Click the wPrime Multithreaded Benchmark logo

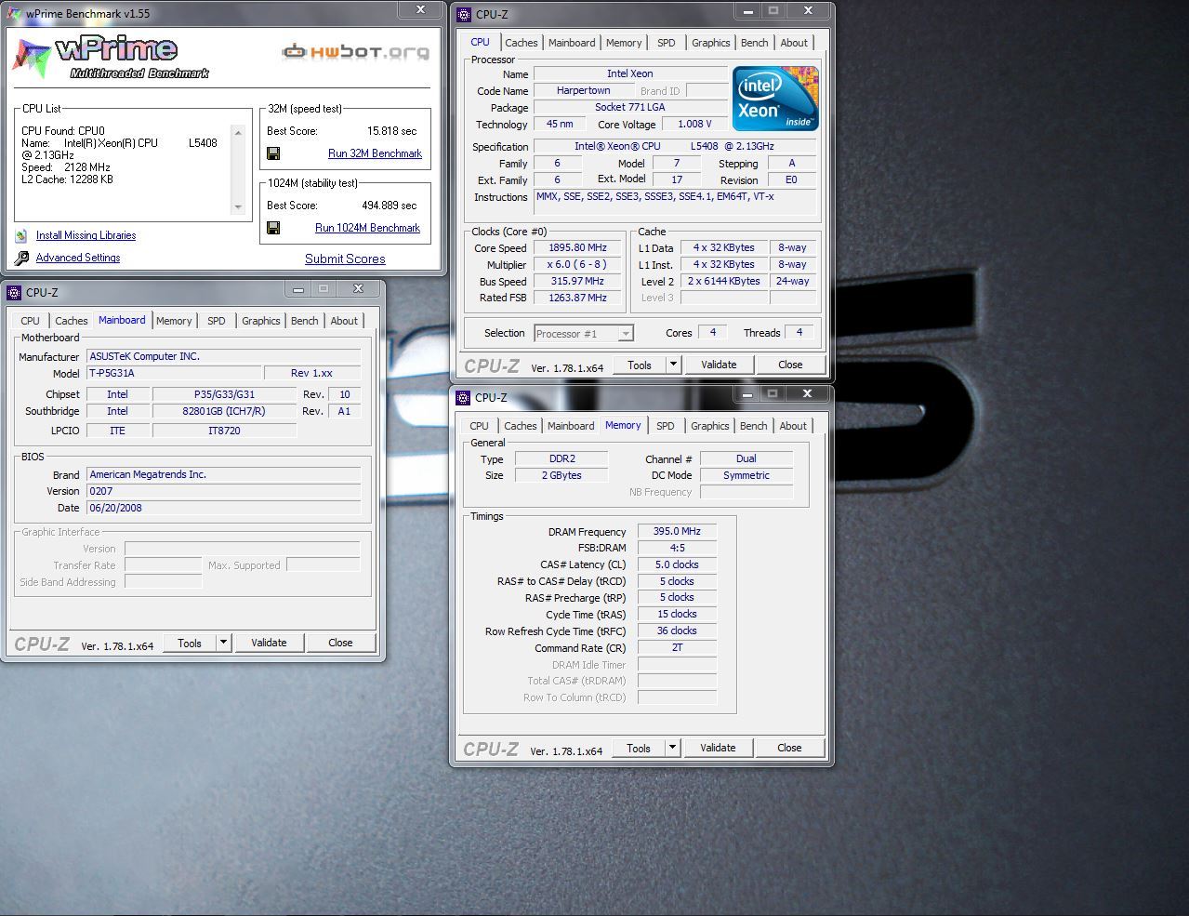(112, 57)
